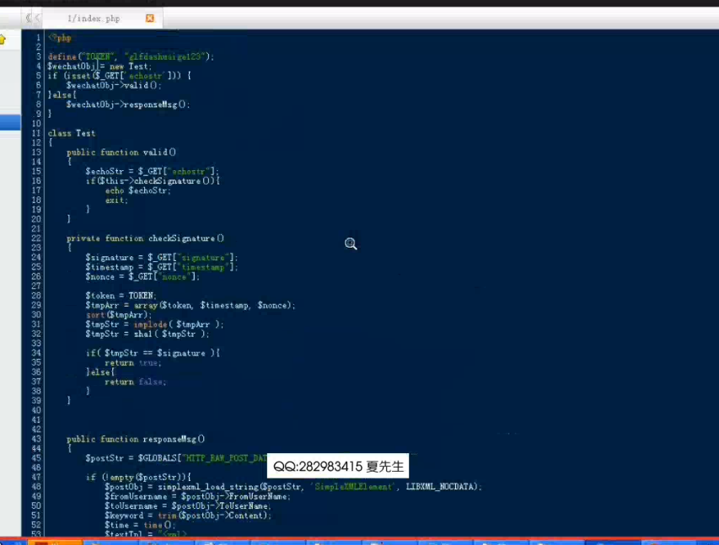719x545 pixels.
Task: Click the yellow icon in the left panel
Action: pos(3,39)
